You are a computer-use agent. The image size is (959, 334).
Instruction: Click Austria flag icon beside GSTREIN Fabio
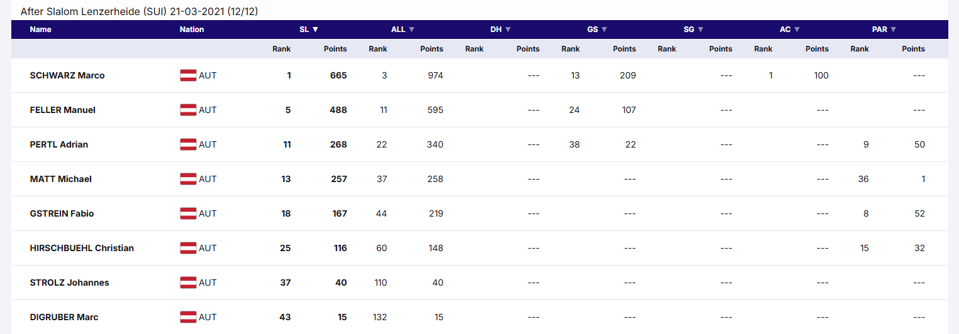[188, 213]
